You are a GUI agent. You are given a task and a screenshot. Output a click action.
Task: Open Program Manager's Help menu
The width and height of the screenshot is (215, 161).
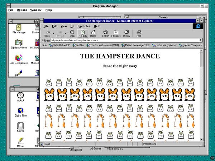coord(48,10)
